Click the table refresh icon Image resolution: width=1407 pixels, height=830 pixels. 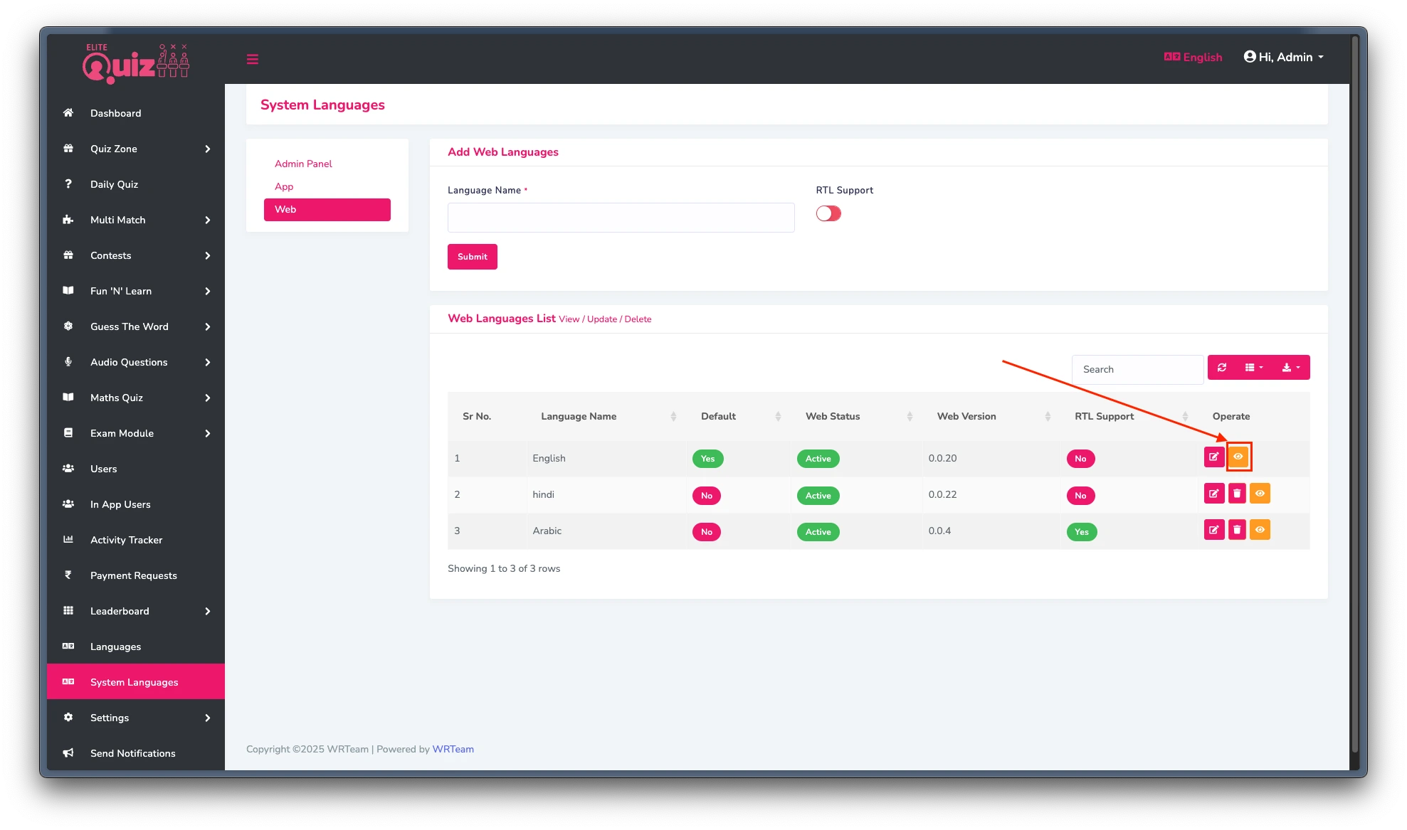[1222, 368]
